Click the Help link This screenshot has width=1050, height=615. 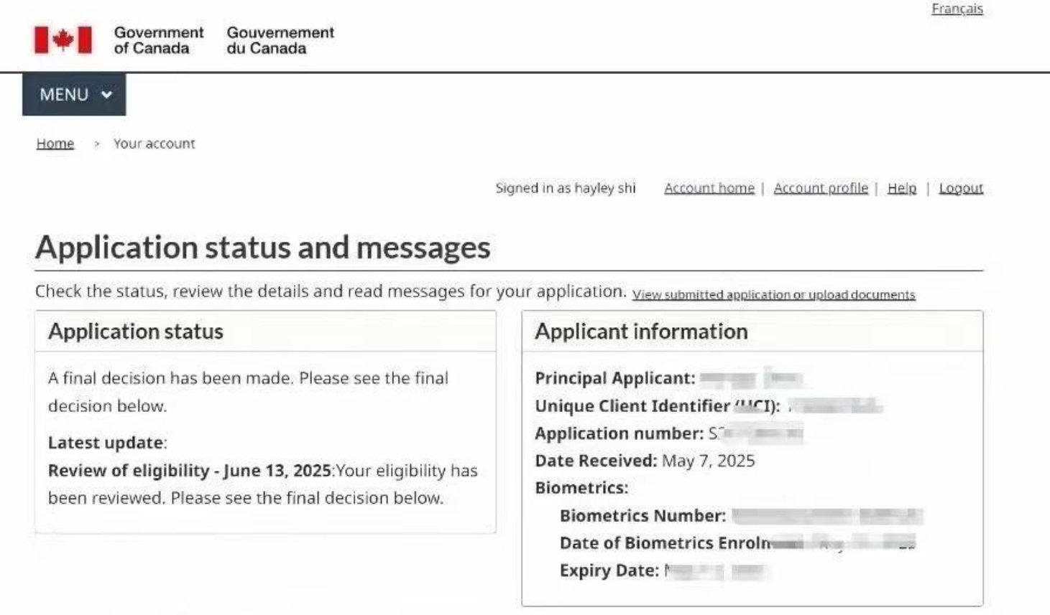pyautogui.click(x=902, y=188)
